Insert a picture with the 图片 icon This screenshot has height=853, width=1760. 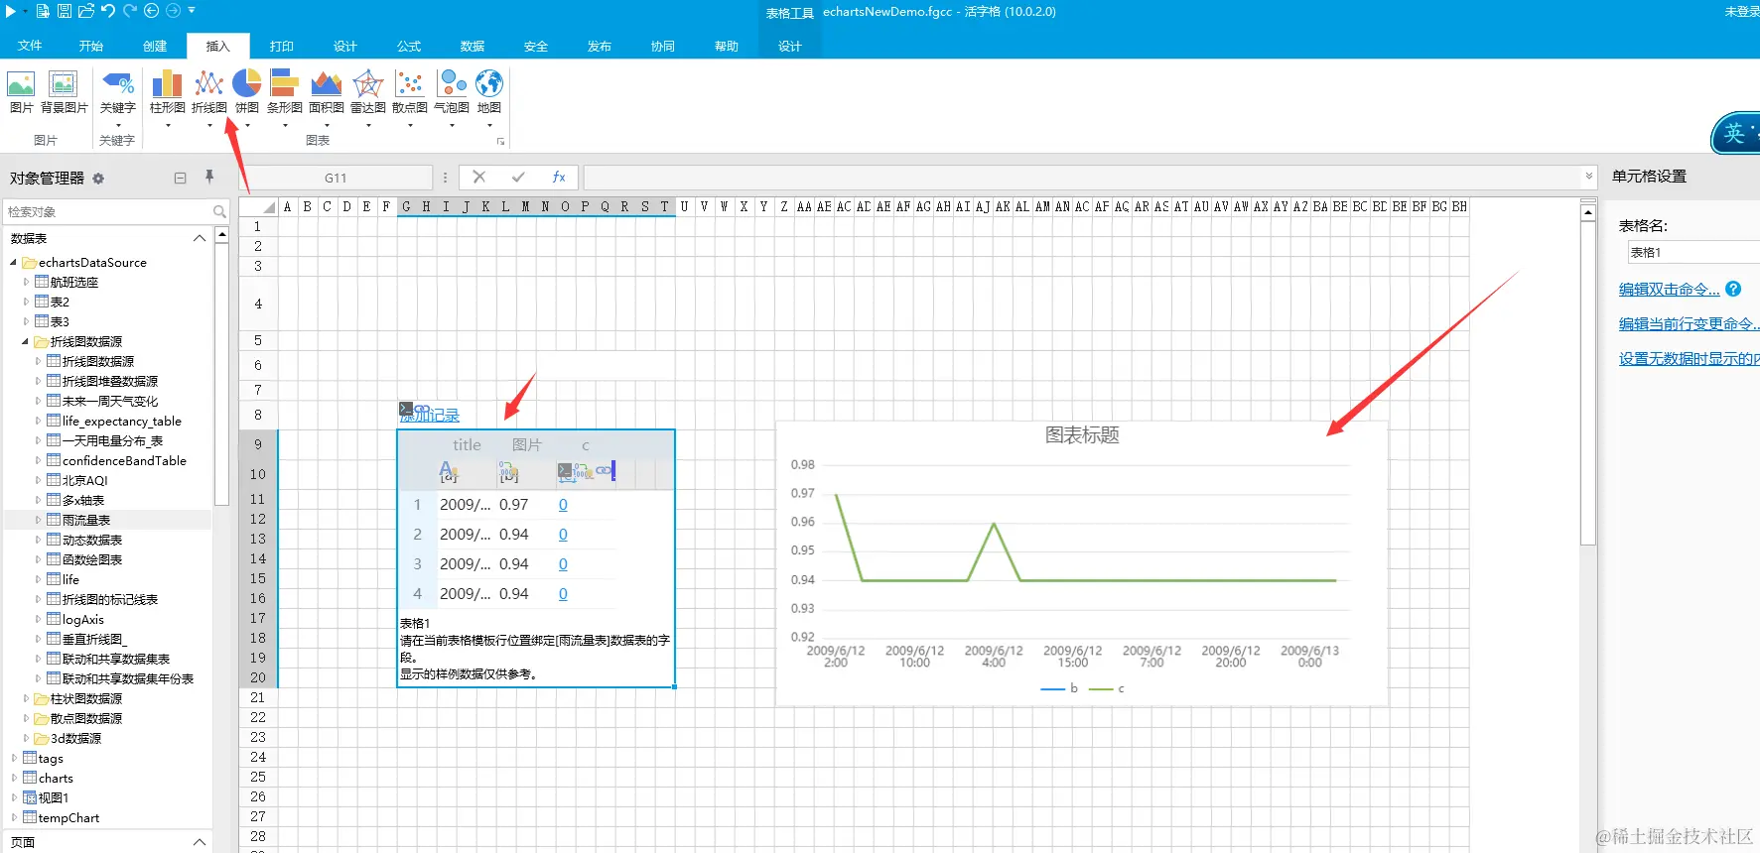click(x=21, y=93)
